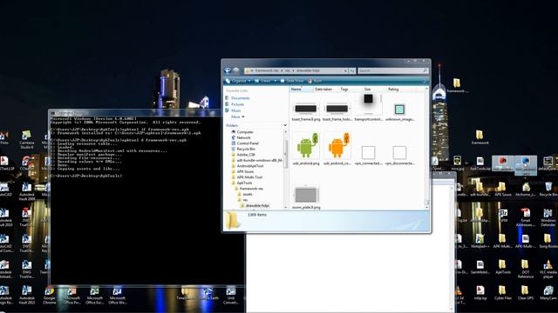Collapse the Folders pane chevron
558x313 pixels.
click(285, 125)
